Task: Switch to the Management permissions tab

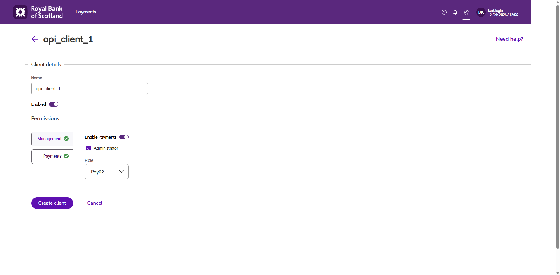Action: (x=52, y=139)
